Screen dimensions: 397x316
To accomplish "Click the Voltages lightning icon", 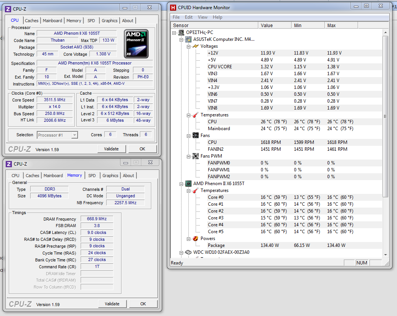I will click(196, 46).
